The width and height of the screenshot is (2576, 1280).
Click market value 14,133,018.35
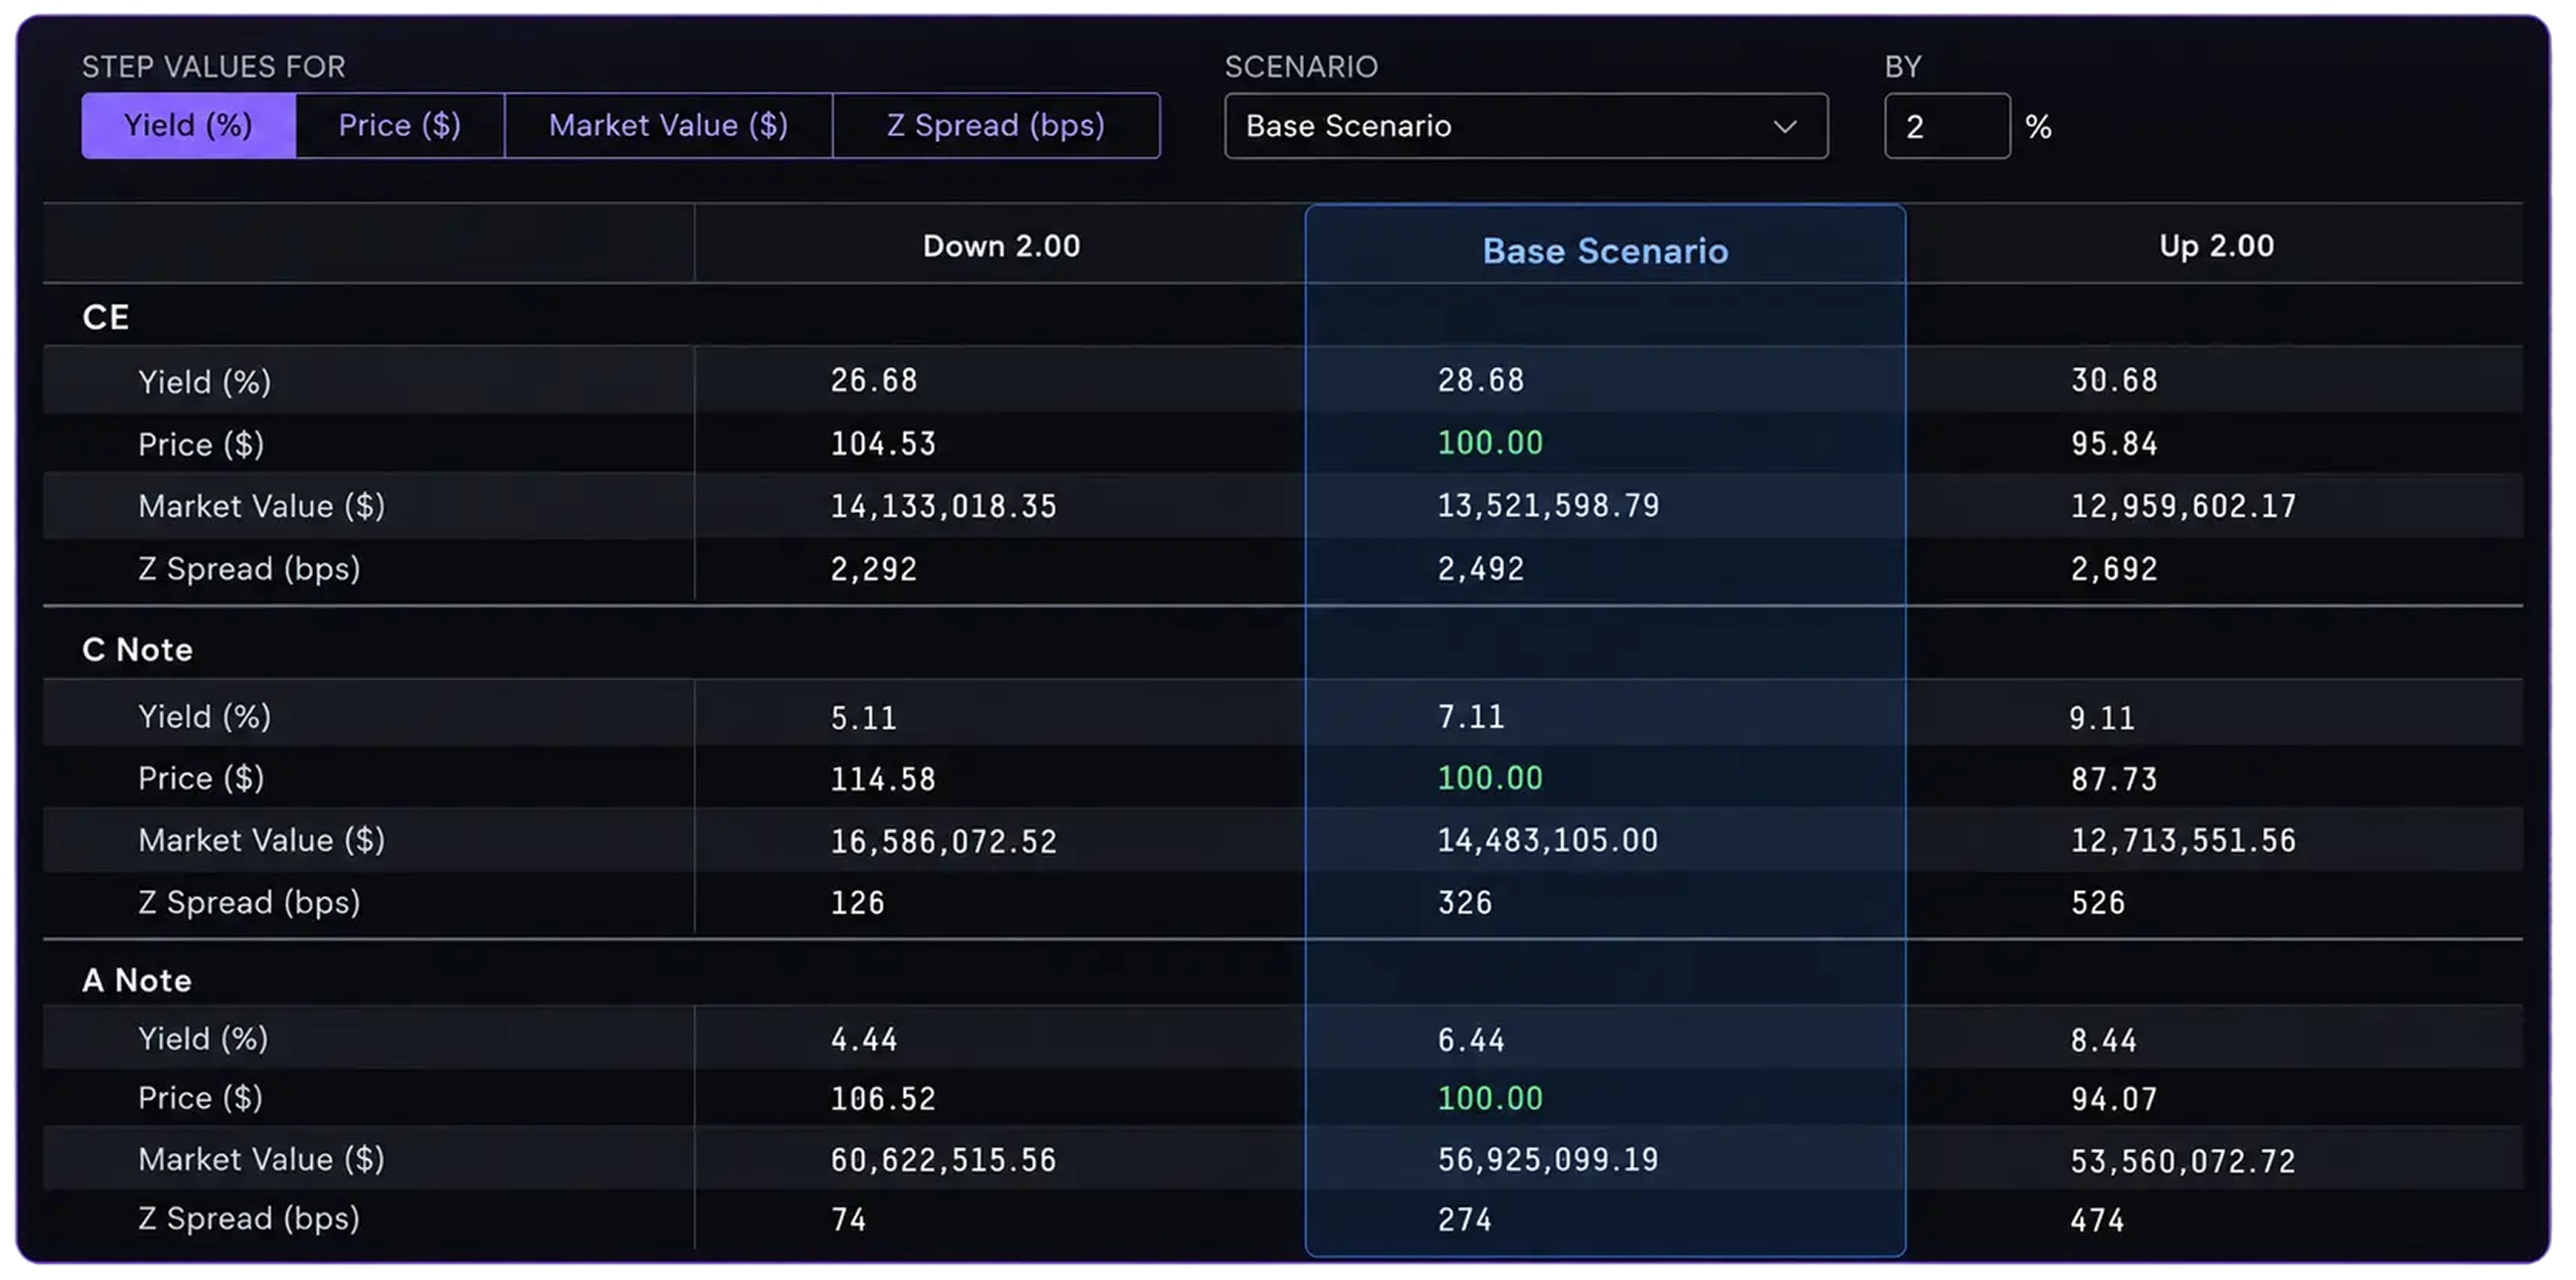click(943, 507)
